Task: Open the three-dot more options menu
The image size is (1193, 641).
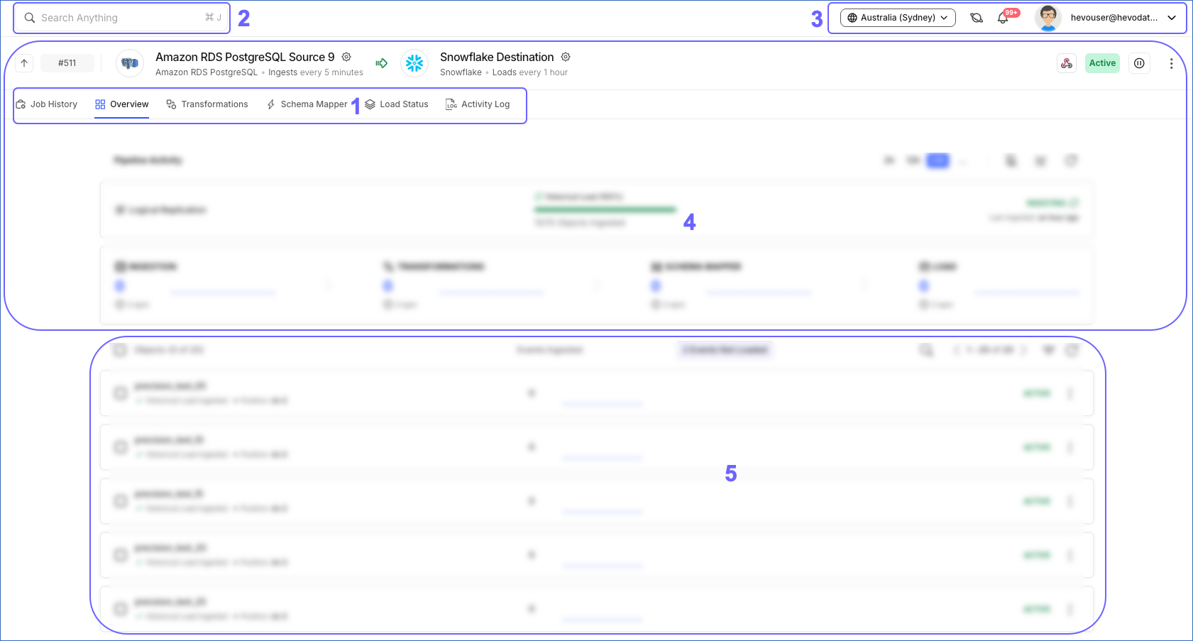Action: 1171,63
